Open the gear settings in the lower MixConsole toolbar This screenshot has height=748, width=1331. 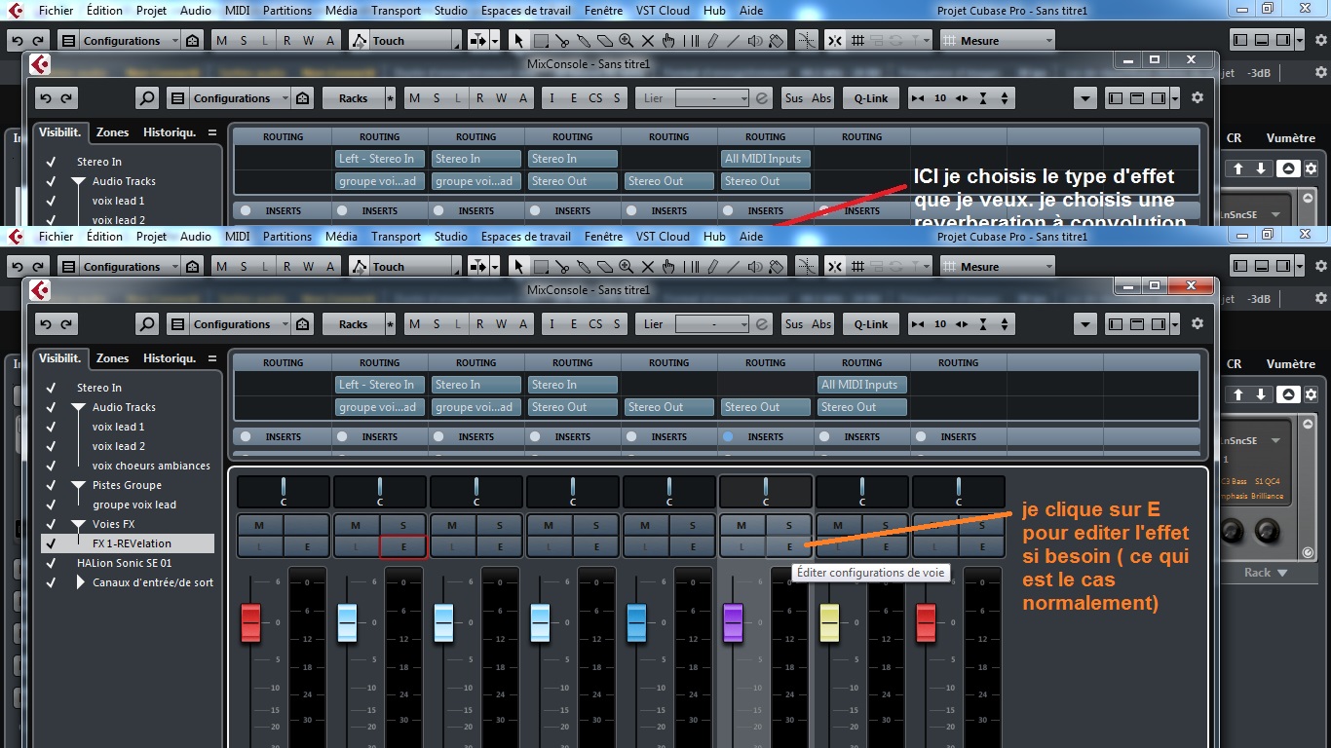1198,324
